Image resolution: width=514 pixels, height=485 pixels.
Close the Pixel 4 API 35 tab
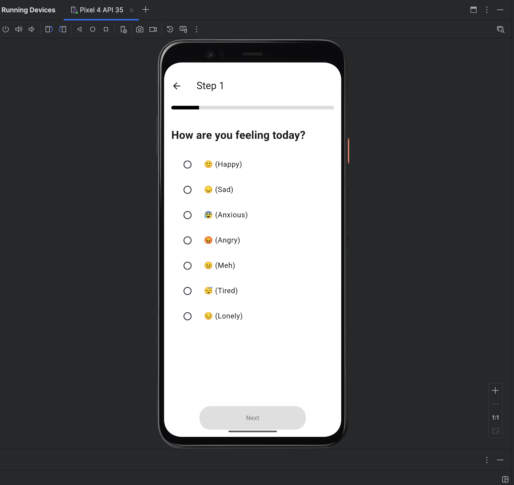(132, 10)
